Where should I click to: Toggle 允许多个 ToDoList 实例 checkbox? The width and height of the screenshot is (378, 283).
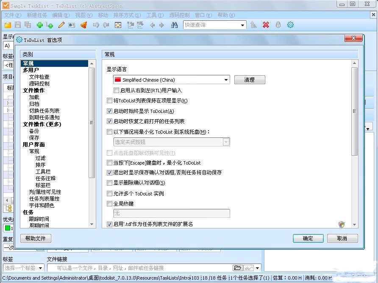(110, 194)
